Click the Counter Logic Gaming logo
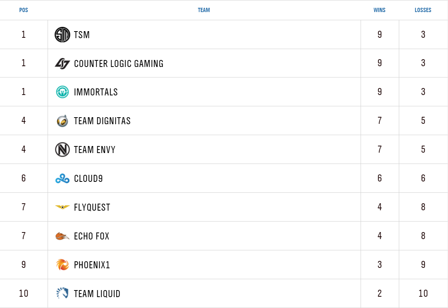Screen dimensions: 448x308 [x=62, y=63]
